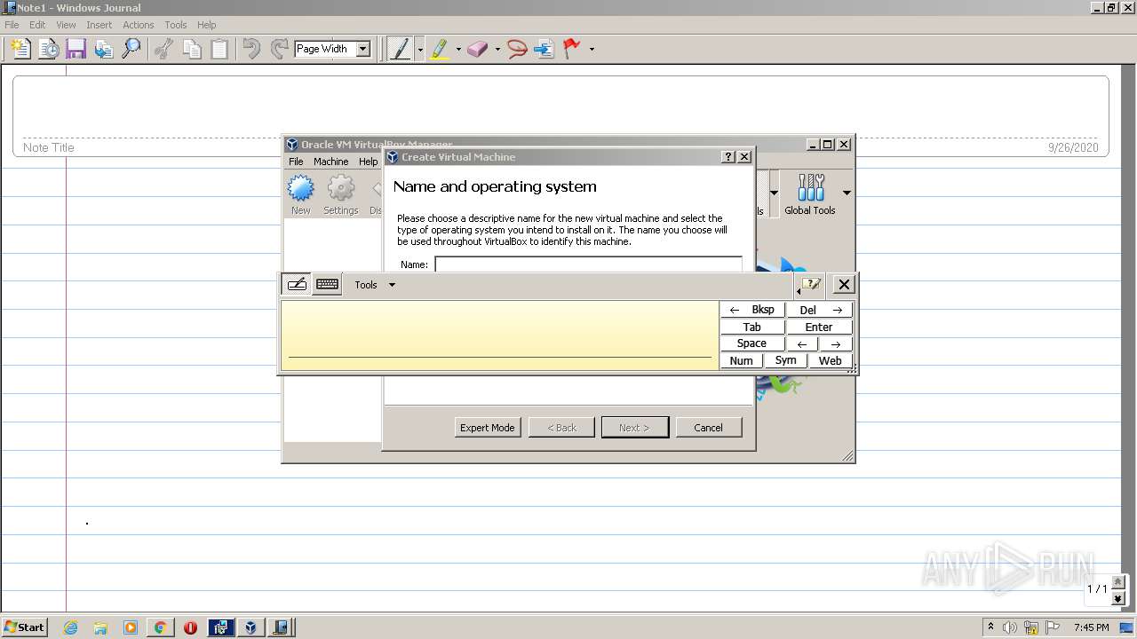1137x639 pixels.
Task: Click the Space key on Input Panel
Action: click(752, 343)
